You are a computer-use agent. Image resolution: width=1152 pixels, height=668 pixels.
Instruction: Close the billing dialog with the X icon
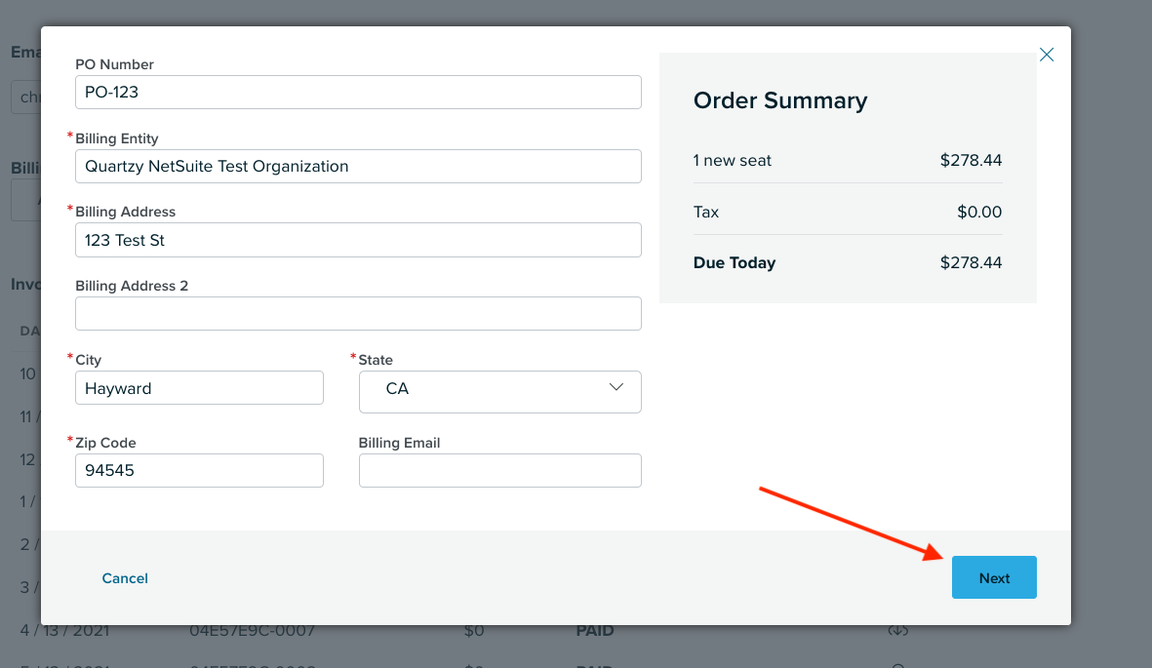click(1047, 55)
